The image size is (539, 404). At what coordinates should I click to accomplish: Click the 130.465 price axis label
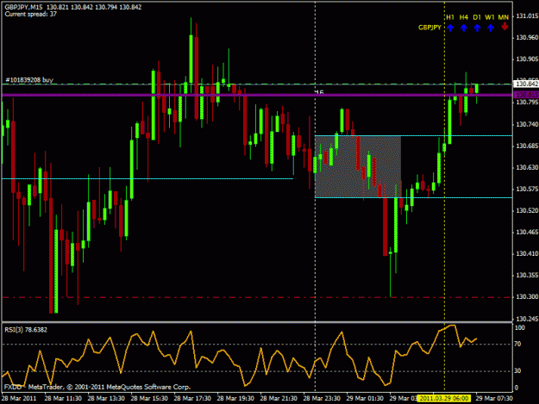(x=527, y=233)
